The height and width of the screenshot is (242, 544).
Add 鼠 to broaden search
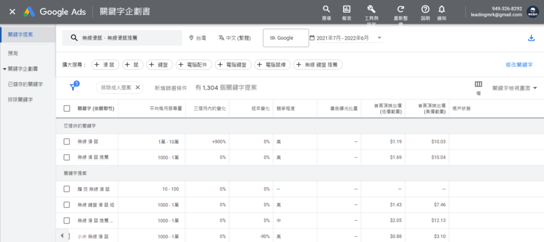coord(132,65)
